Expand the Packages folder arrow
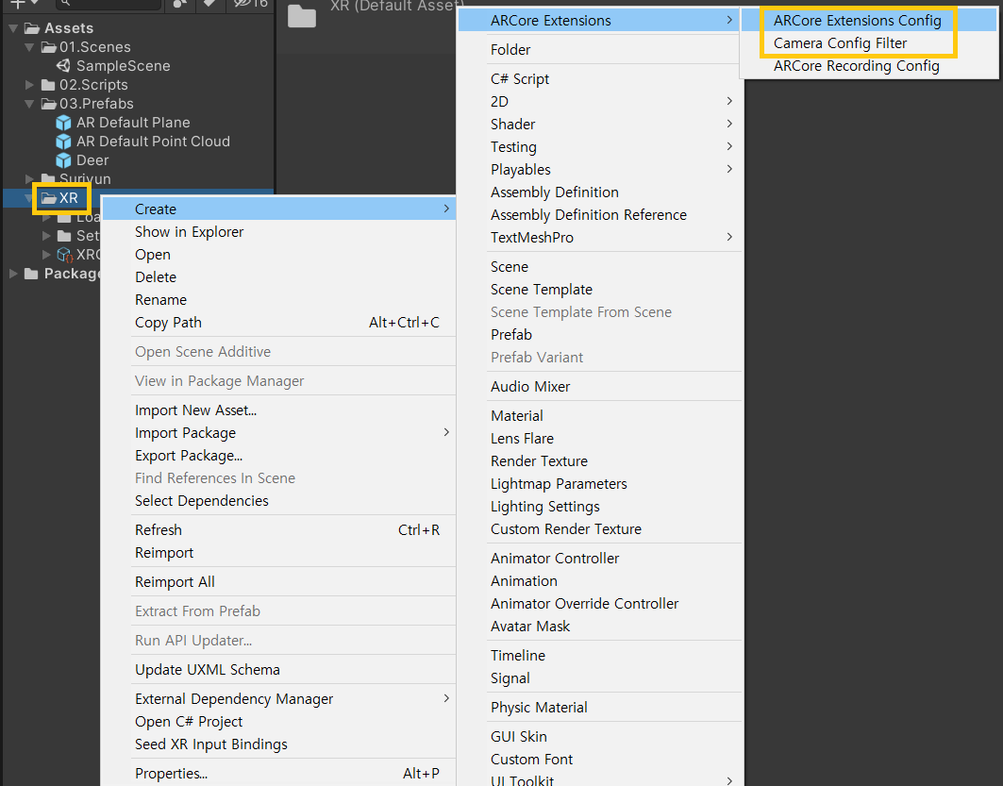The height and width of the screenshot is (786, 1003). [x=13, y=274]
